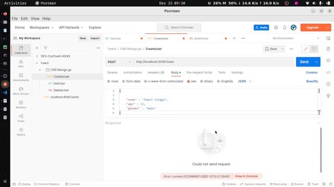Open the Monitors sidebar panel
The width and height of the screenshot is (334, 187).
[21, 104]
